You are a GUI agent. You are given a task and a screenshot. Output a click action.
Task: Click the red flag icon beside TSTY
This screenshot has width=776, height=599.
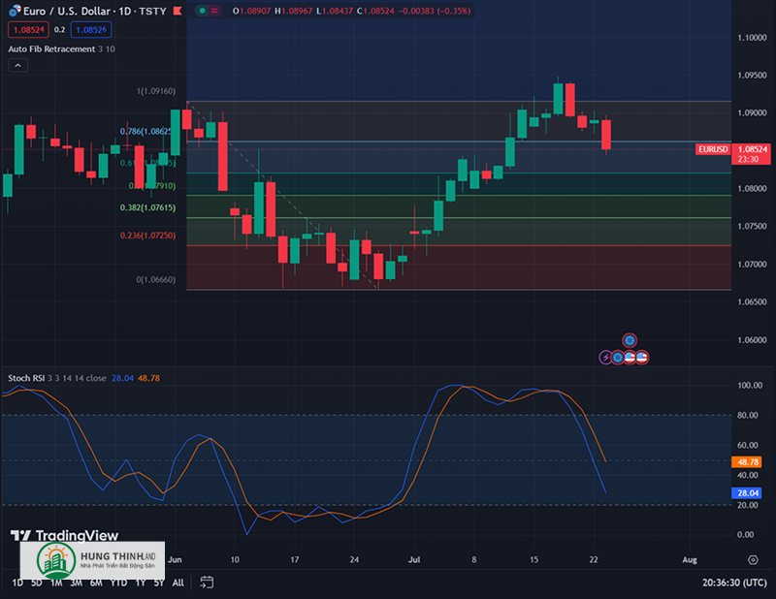tap(178, 12)
